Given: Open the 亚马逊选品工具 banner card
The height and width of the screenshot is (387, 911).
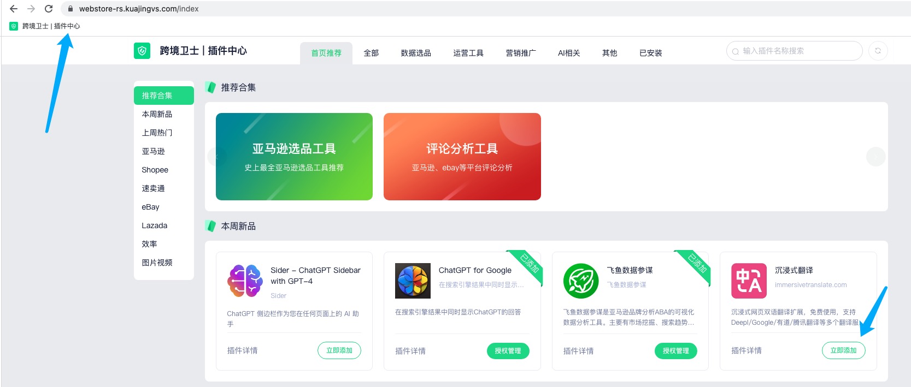Looking at the screenshot, I should coord(294,157).
